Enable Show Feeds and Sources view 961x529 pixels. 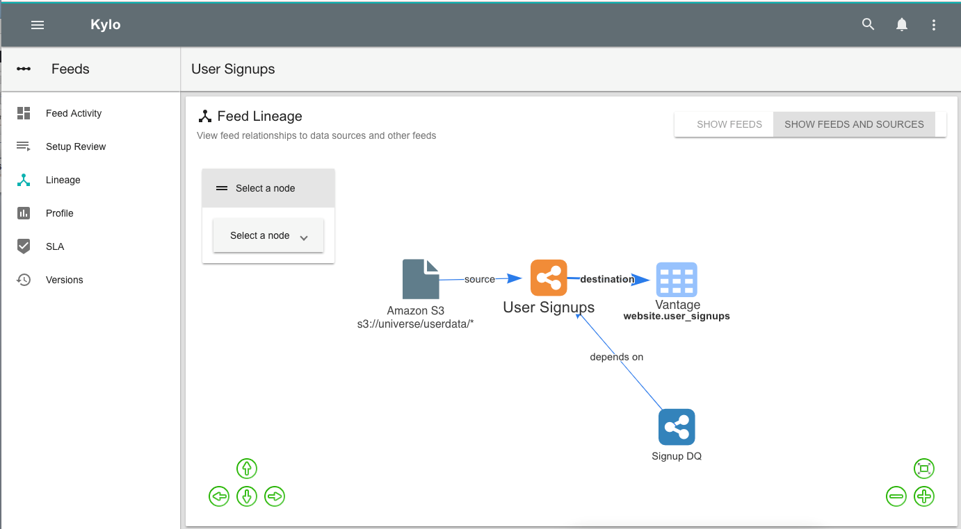coord(854,124)
